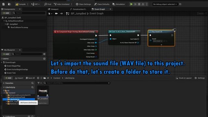Select BoxCollisionToJump component

pyautogui.click(x=19, y=27)
